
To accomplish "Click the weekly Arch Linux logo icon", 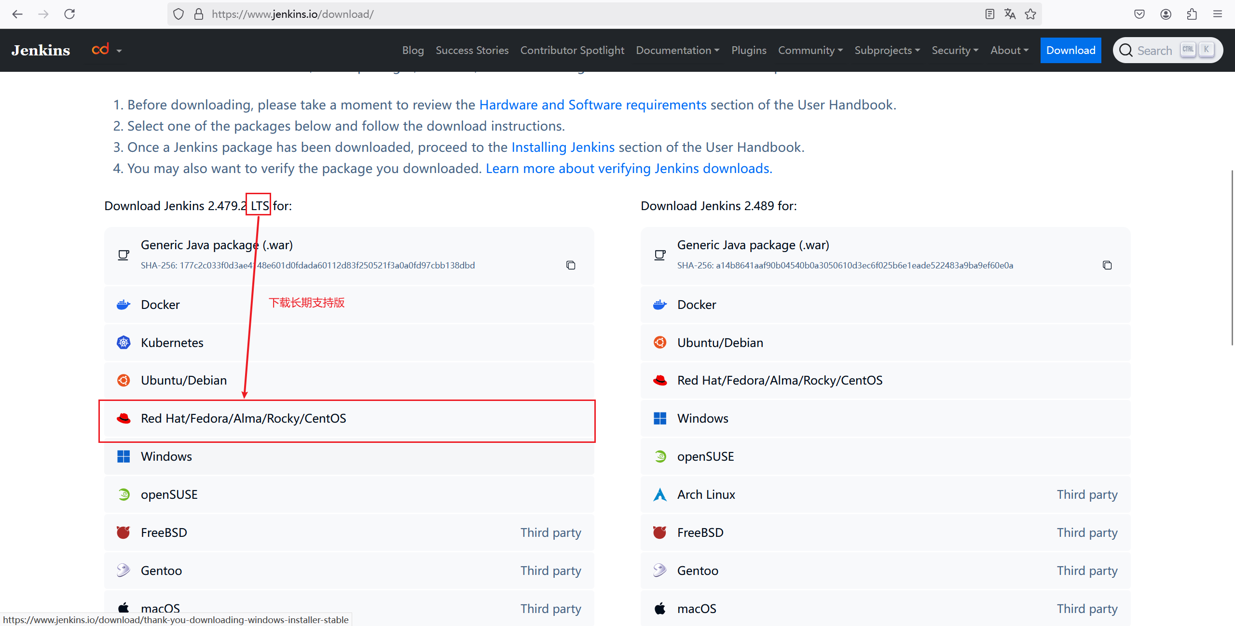I will tap(660, 494).
